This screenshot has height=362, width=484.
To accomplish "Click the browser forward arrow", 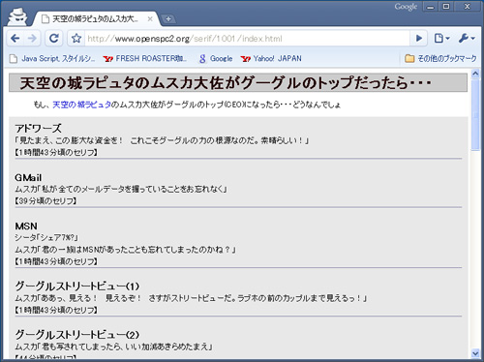I will point(32,39).
